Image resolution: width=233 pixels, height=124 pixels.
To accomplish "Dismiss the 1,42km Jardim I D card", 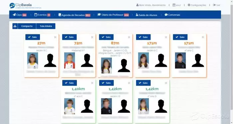I will click(x=129, y=83).
